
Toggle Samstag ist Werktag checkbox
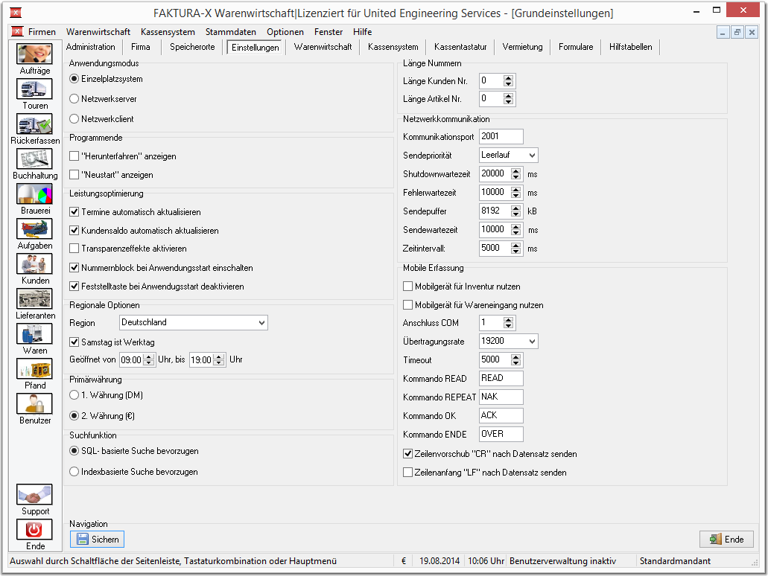pyautogui.click(x=74, y=342)
